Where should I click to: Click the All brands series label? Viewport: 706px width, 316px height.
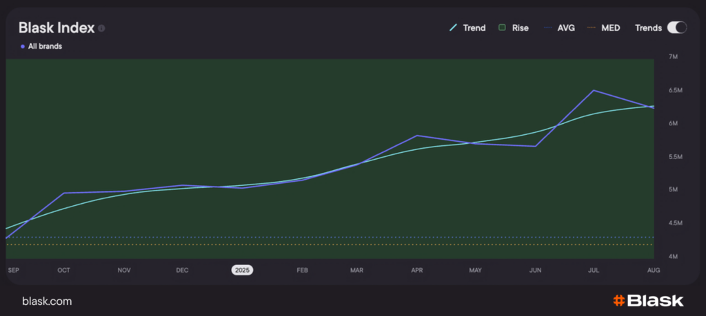pos(45,47)
